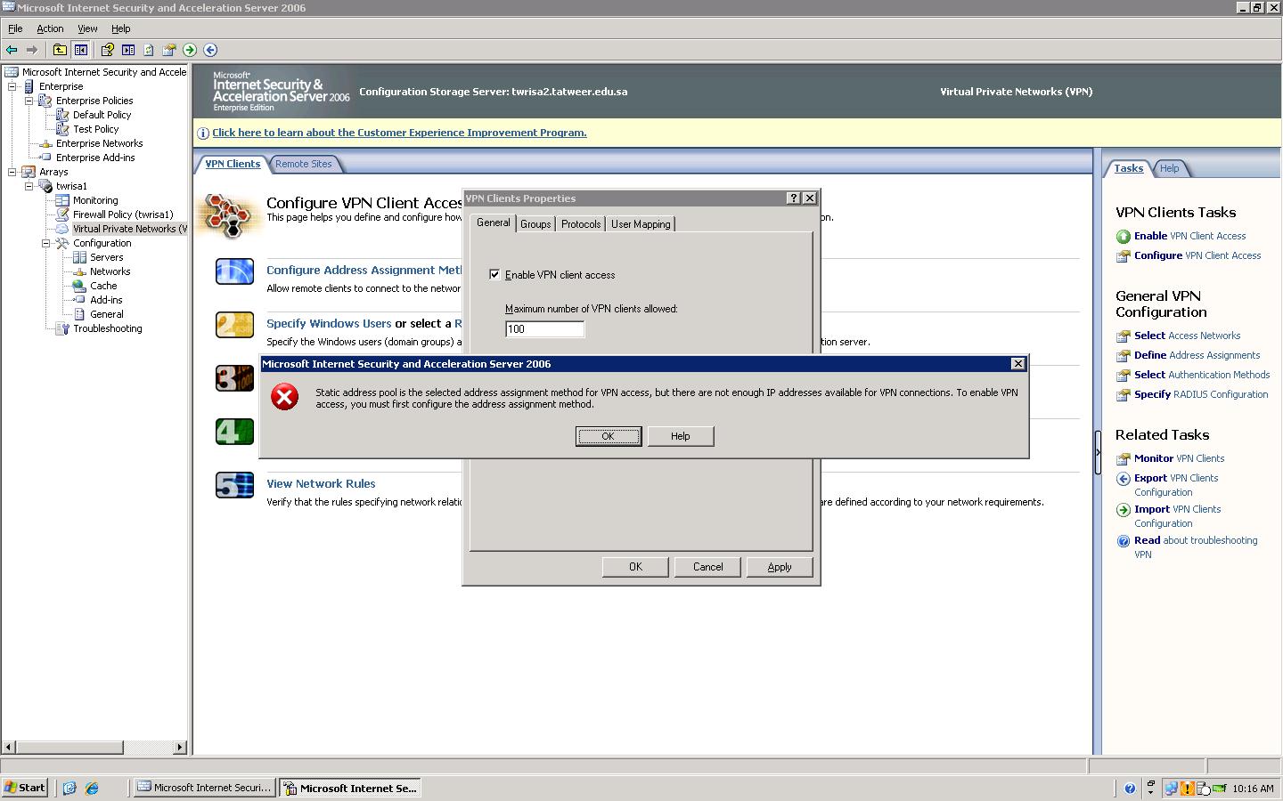The height and width of the screenshot is (801, 1283).
Task: Select the Troubleshooting tree node
Action: 107,328
